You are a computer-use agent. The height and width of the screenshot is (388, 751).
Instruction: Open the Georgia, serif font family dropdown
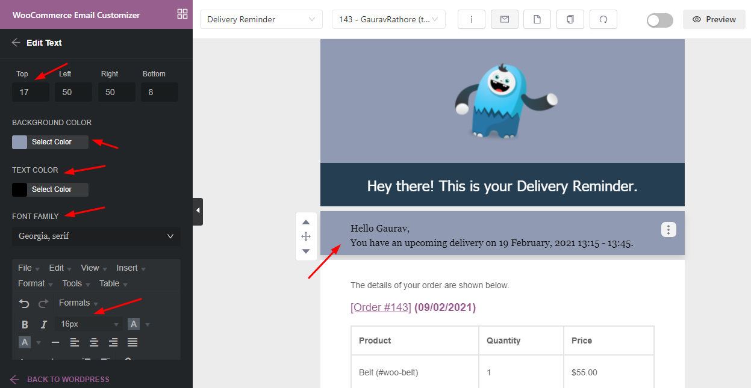[96, 236]
